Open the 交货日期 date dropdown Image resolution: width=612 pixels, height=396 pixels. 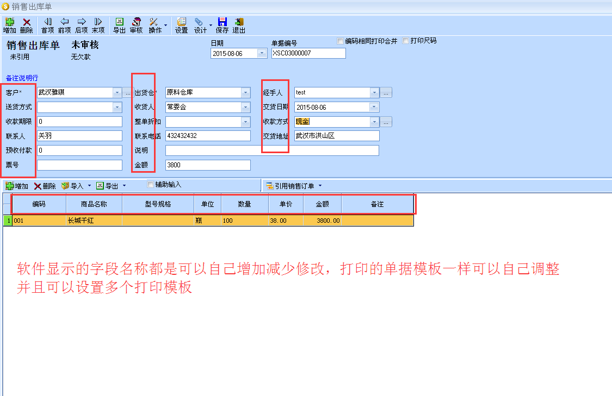tap(374, 107)
